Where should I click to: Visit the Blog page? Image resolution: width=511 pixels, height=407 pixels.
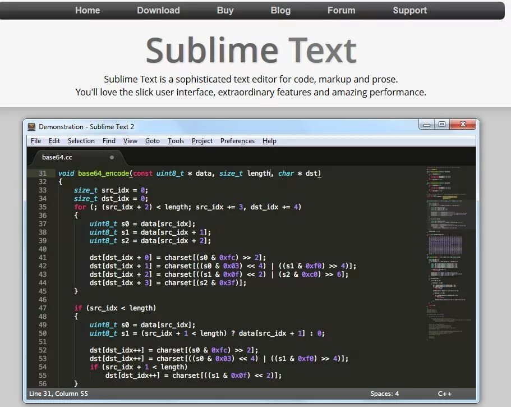[280, 11]
